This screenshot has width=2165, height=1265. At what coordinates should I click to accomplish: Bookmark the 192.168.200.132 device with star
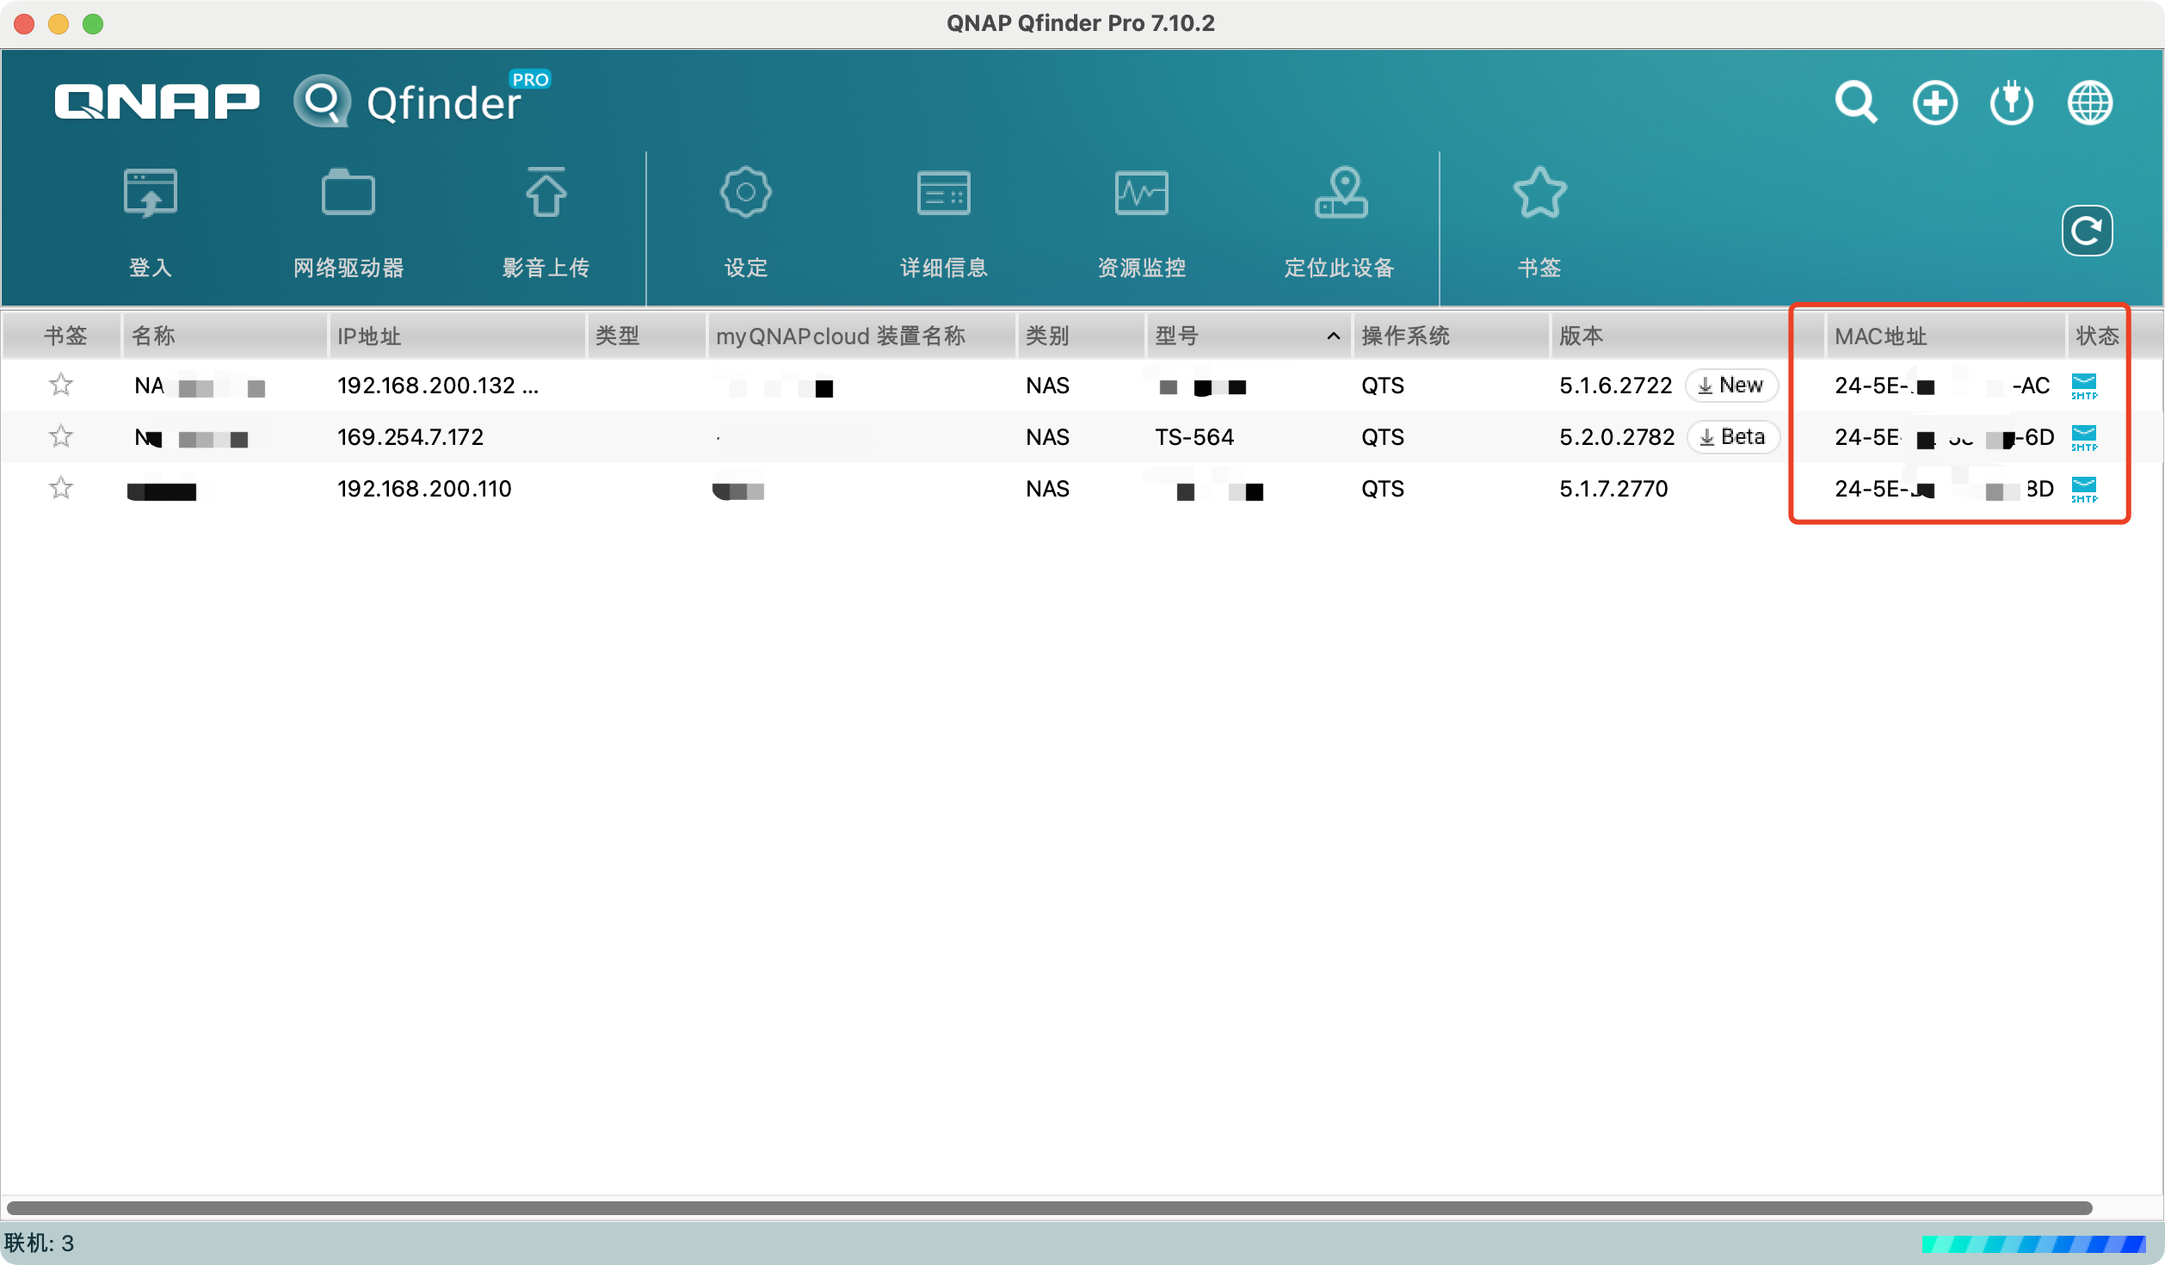[x=61, y=385]
